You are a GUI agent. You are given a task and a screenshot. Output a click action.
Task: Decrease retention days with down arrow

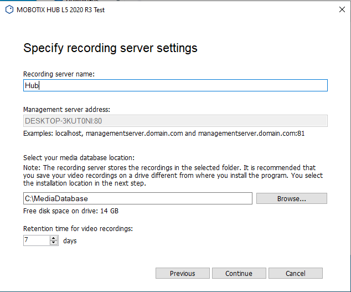coord(54,243)
